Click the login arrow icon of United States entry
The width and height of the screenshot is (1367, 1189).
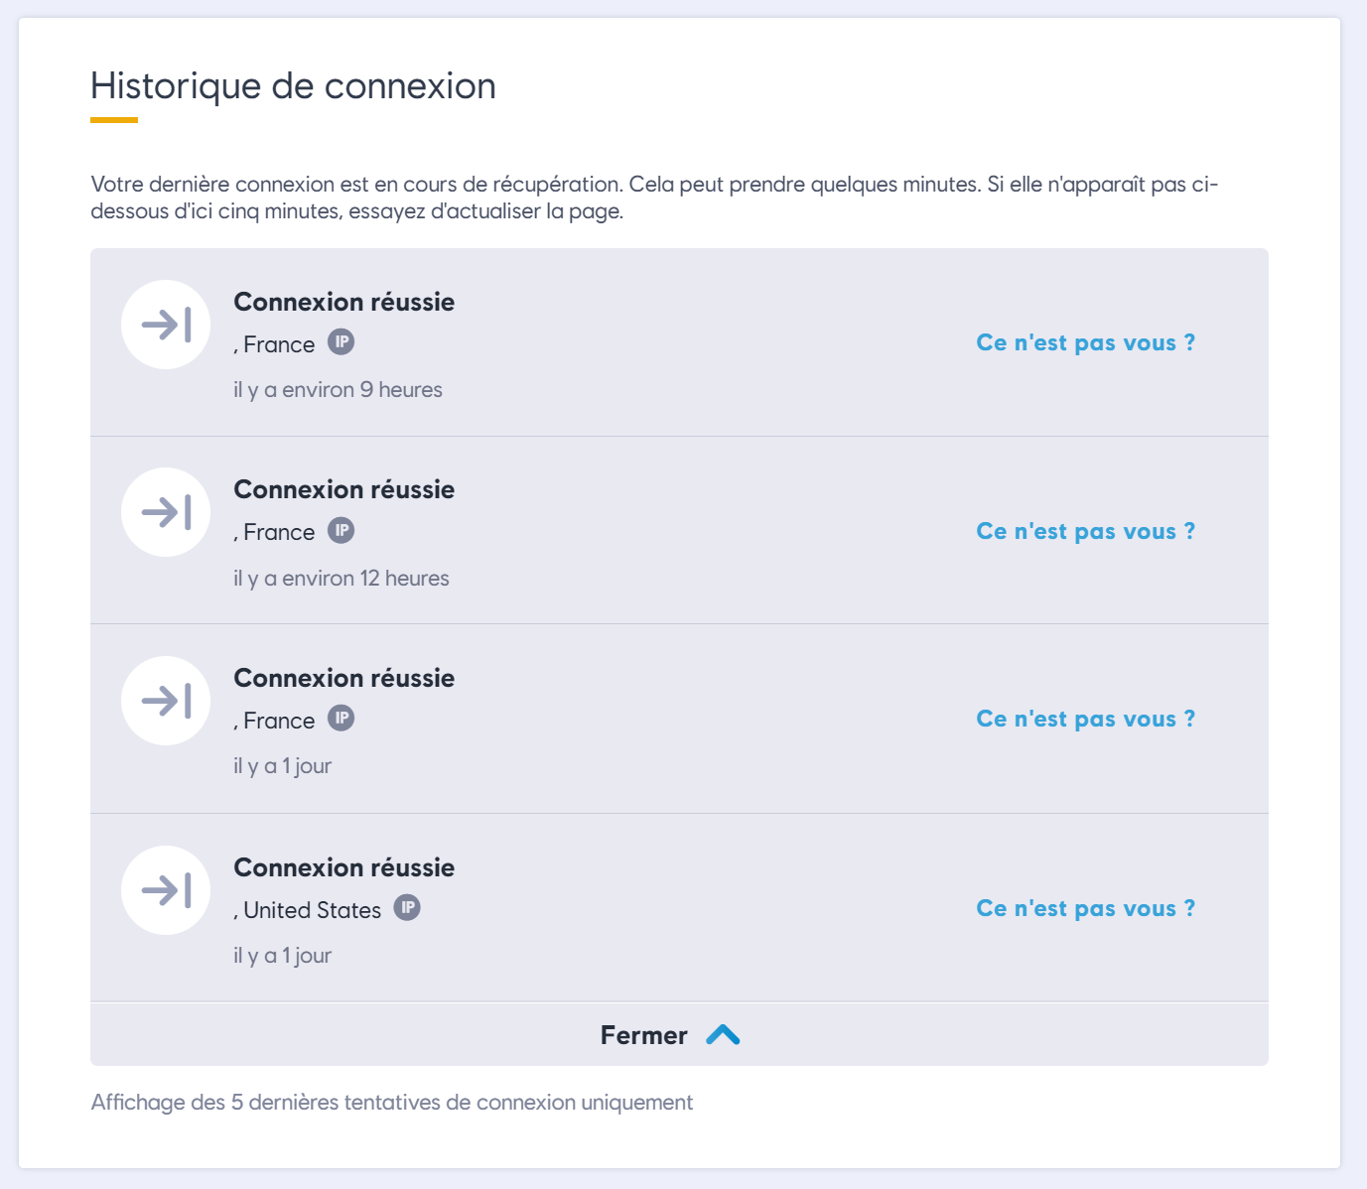166,890
